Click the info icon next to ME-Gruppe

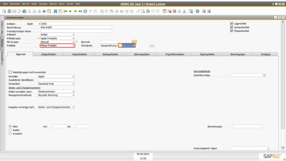click(x=77, y=42)
